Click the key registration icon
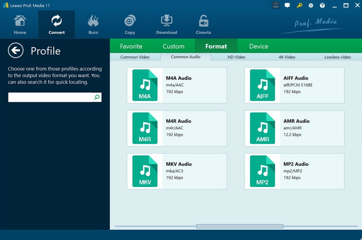The height and width of the screenshot is (240, 362). click(299, 5)
